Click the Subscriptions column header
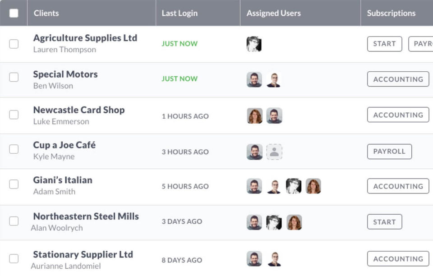 click(391, 13)
